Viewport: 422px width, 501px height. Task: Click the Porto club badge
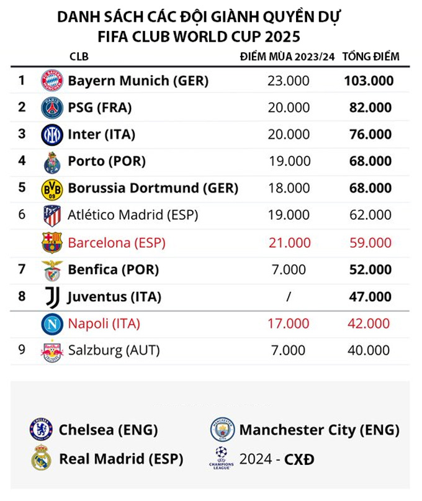[x=52, y=163]
